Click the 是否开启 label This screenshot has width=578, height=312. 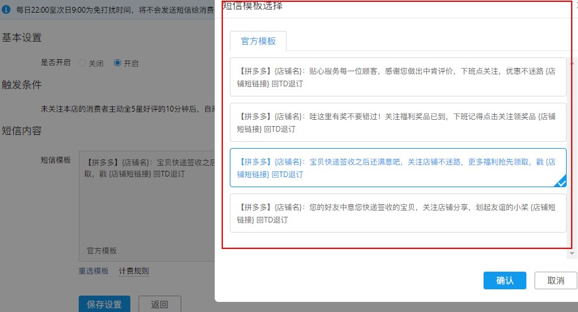click(55, 62)
